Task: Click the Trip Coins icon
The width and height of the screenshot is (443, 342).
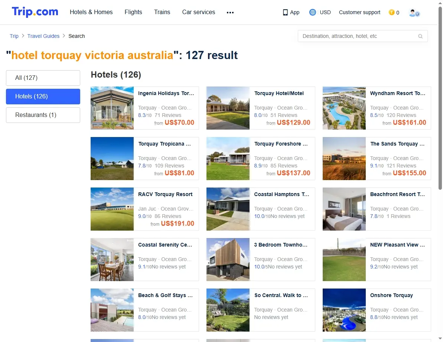Action: coord(392,12)
